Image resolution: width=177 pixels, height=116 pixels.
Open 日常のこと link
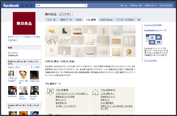[x=105, y=100]
